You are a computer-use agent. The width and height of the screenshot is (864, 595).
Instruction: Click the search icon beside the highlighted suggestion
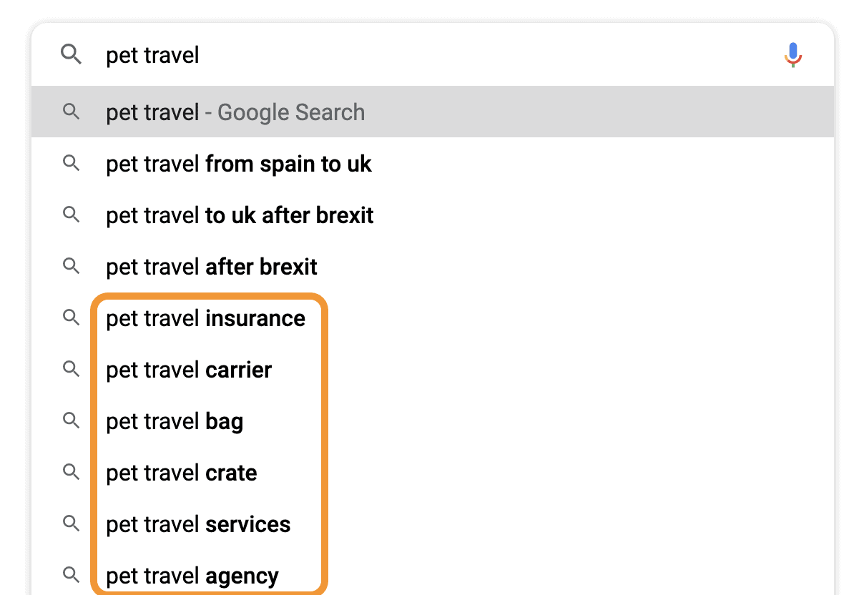71,112
